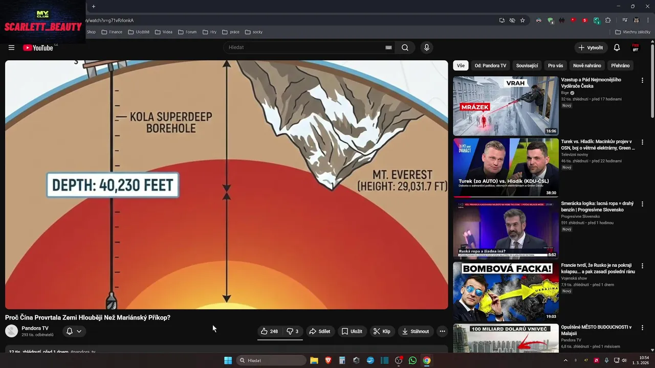Click the Klip clip button
The image size is (655, 368).
382,331
